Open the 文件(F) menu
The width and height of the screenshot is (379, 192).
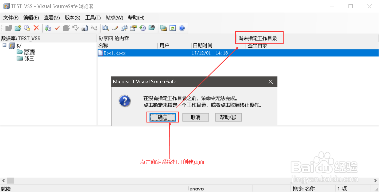click(11, 18)
